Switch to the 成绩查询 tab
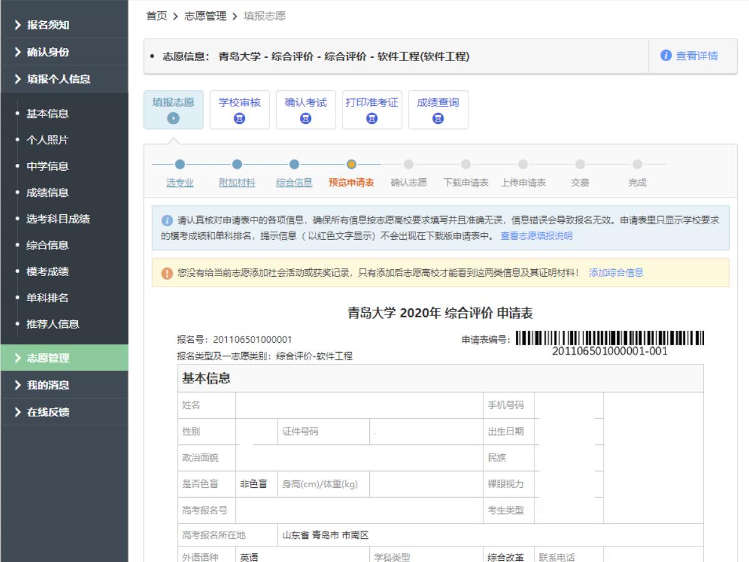Screen dimensions: 749x562 (438, 110)
